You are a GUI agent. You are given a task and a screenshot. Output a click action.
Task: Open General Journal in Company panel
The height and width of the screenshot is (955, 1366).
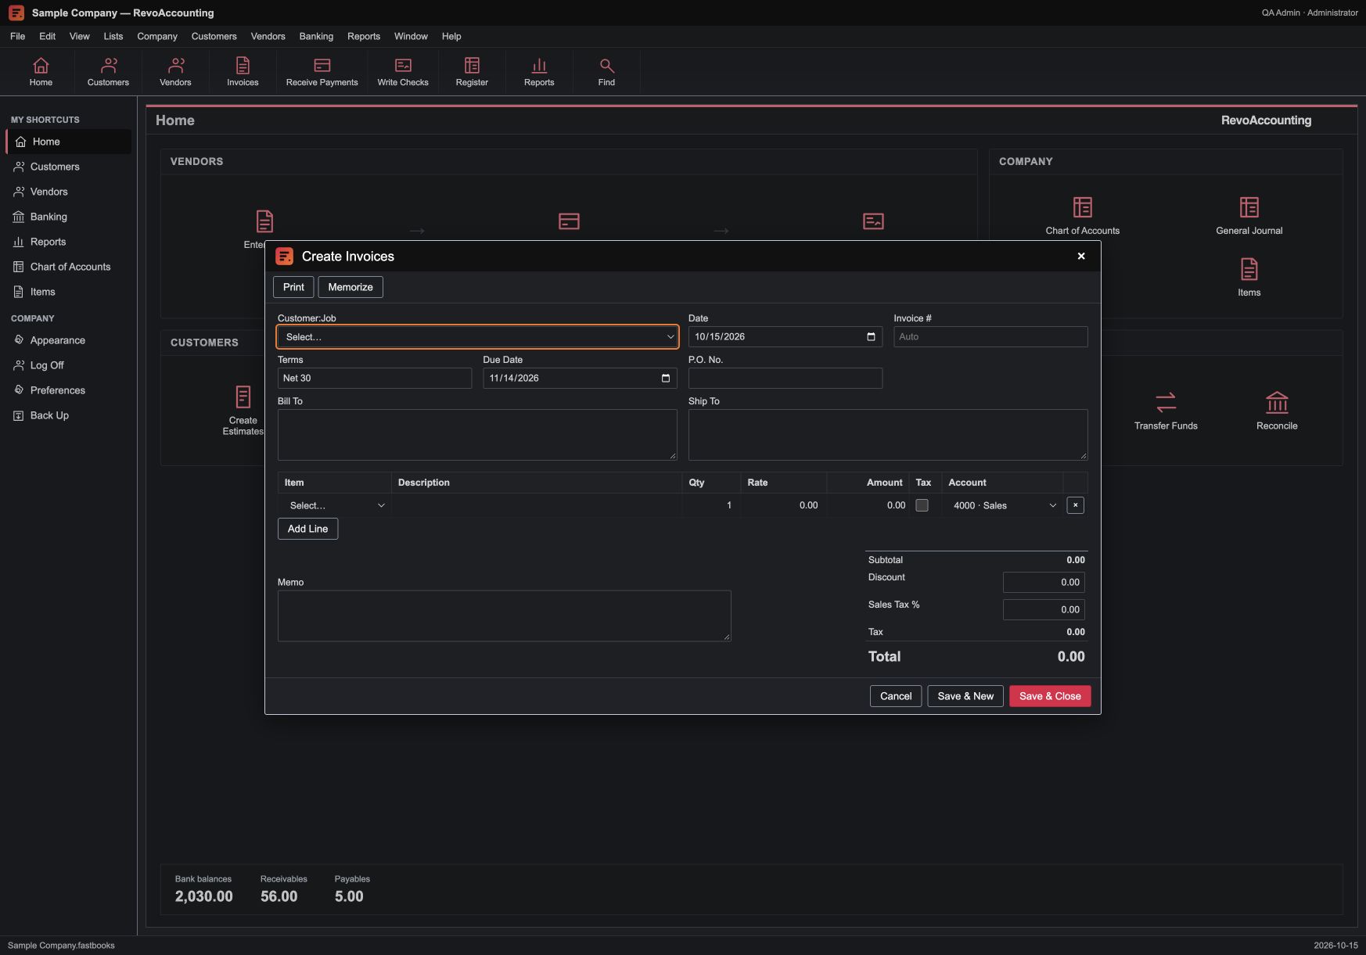[1249, 215]
